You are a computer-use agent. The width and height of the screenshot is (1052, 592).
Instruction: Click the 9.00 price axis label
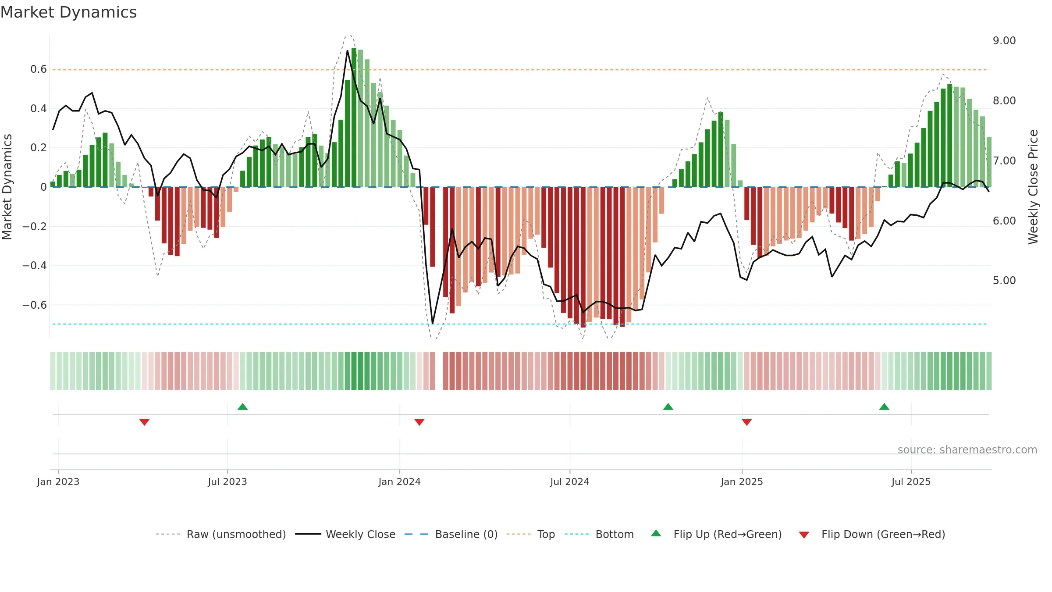(1004, 41)
